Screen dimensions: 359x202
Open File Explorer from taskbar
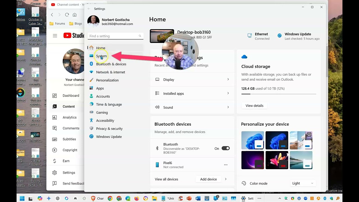click(x=154, y=198)
